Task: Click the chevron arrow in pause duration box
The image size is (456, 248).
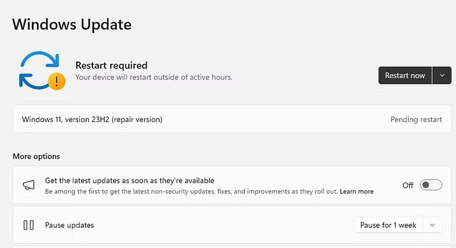Action: (433, 225)
